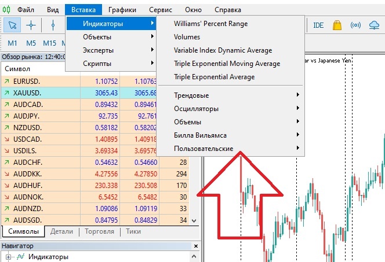Insert Triple Exponential Moving Average
Image resolution: width=385 pixels, height=262 pixels.
tap(230, 64)
